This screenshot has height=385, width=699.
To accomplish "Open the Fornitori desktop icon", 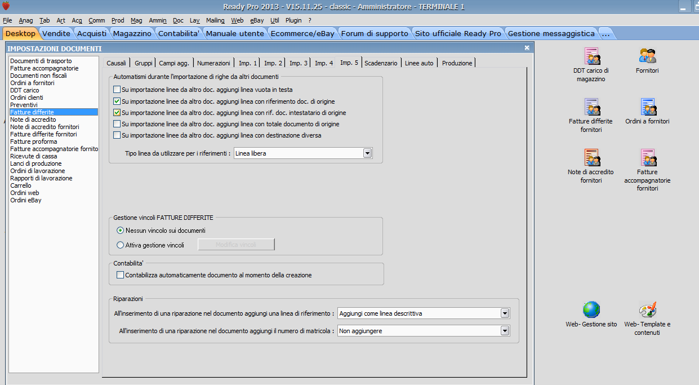I will 647,56.
